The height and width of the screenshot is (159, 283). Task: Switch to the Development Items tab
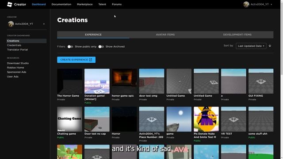[237, 34]
